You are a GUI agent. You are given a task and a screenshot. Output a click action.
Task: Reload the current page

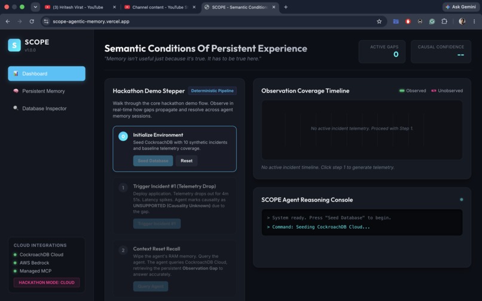pyautogui.click(x=32, y=21)
